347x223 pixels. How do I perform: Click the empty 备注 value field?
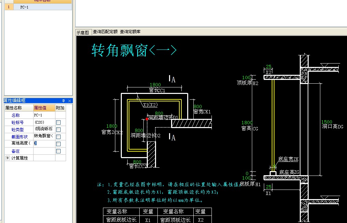tap(44, 151)
